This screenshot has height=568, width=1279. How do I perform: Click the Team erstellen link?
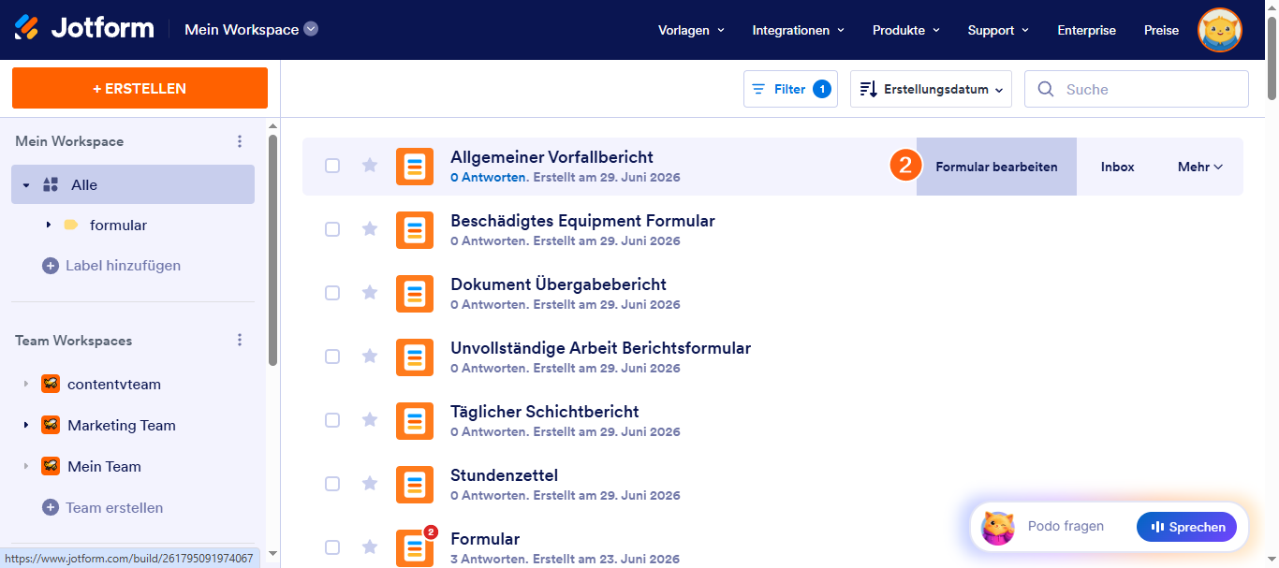tap(114, 507)
